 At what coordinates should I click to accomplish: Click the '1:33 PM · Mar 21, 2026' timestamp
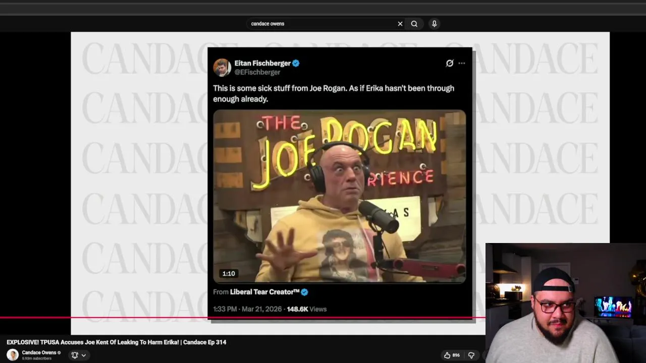pyautogui.click(x=247, y=309)
